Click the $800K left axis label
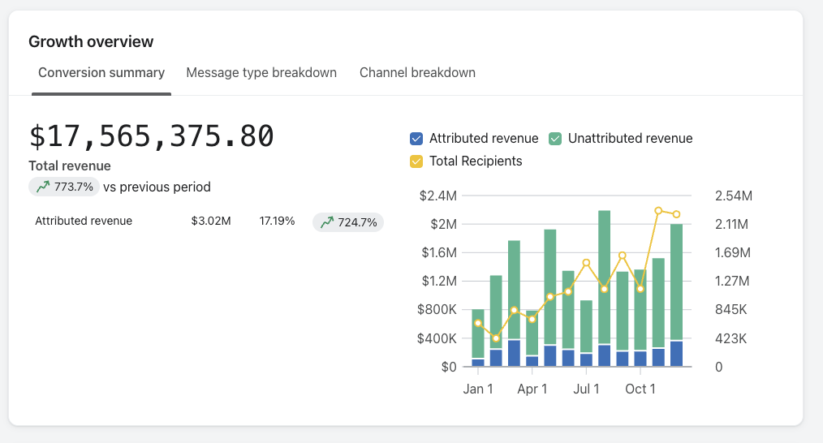 pos(437,310)
